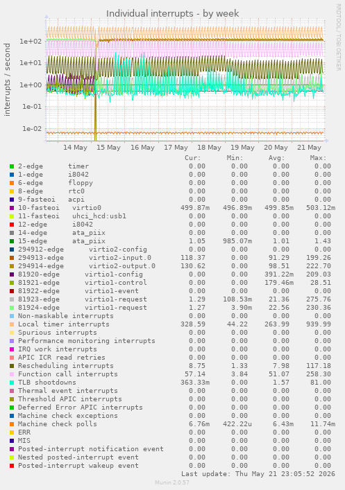The image size is (345, 490).
Task: Click the olive Rescheduling interrupts swatch
Action: pyautogui.click(x=12, y=366)
